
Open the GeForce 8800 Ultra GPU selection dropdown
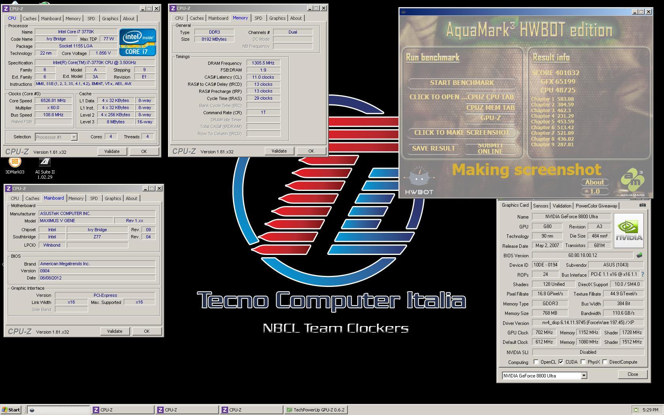pyautogui.click(x=584, y=376)
